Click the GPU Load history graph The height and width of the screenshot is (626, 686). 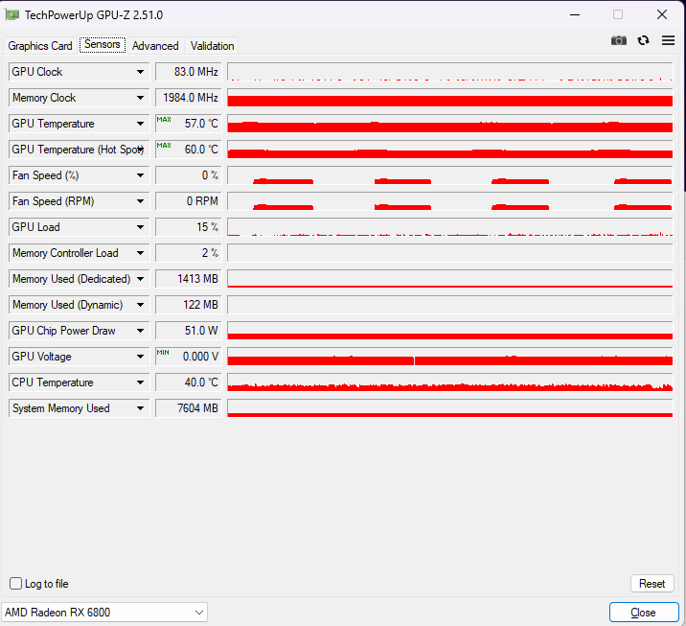(449, 227)
